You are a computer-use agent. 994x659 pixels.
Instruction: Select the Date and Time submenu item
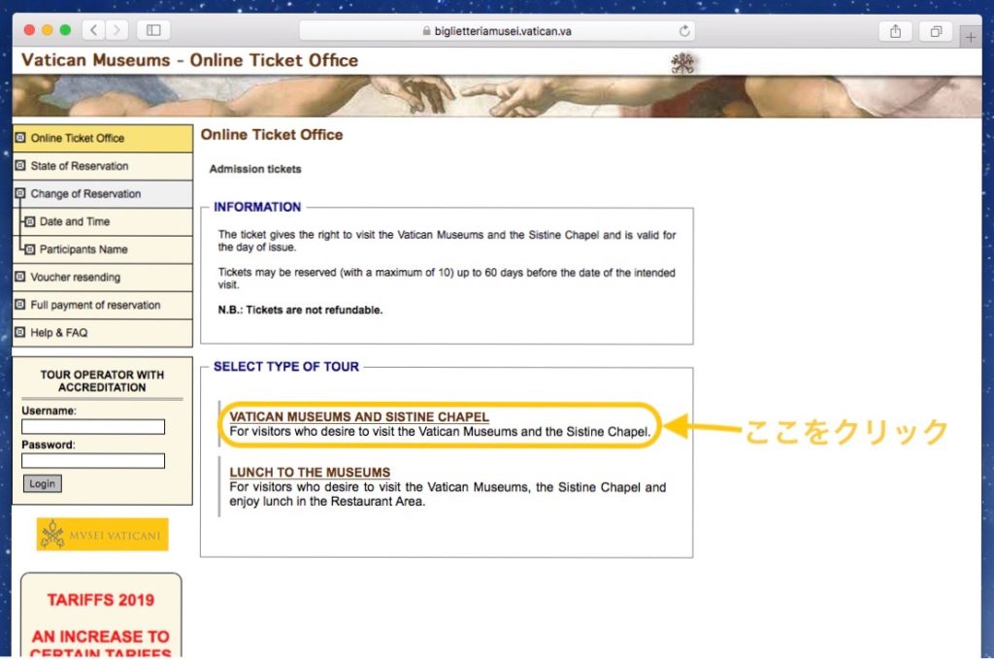(x=103, y=222)
